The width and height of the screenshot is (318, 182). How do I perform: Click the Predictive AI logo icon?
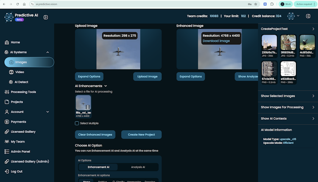[9, 17]
